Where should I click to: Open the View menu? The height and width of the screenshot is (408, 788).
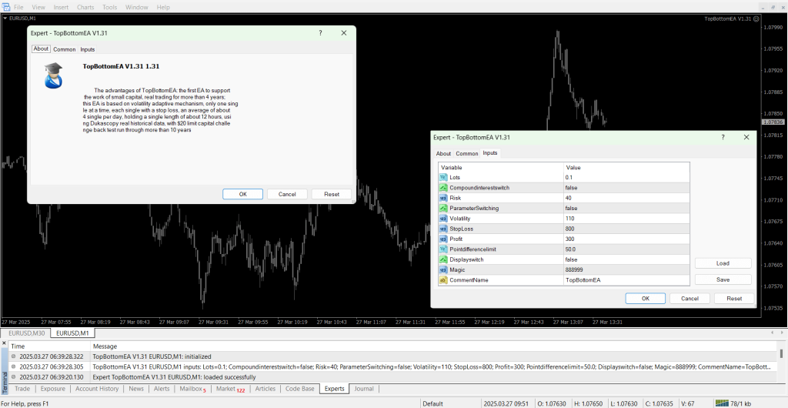click(x=38, y=8)
